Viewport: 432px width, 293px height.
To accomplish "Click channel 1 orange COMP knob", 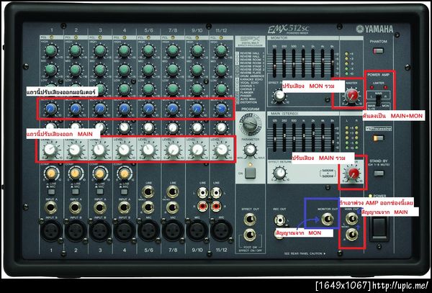I will [51, 173].
